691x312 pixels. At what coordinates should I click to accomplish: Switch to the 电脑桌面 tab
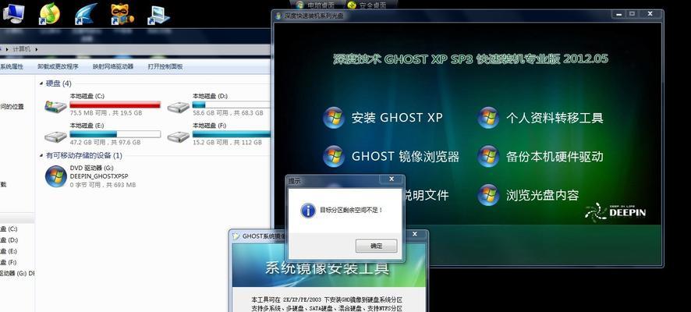pos(316,5)
